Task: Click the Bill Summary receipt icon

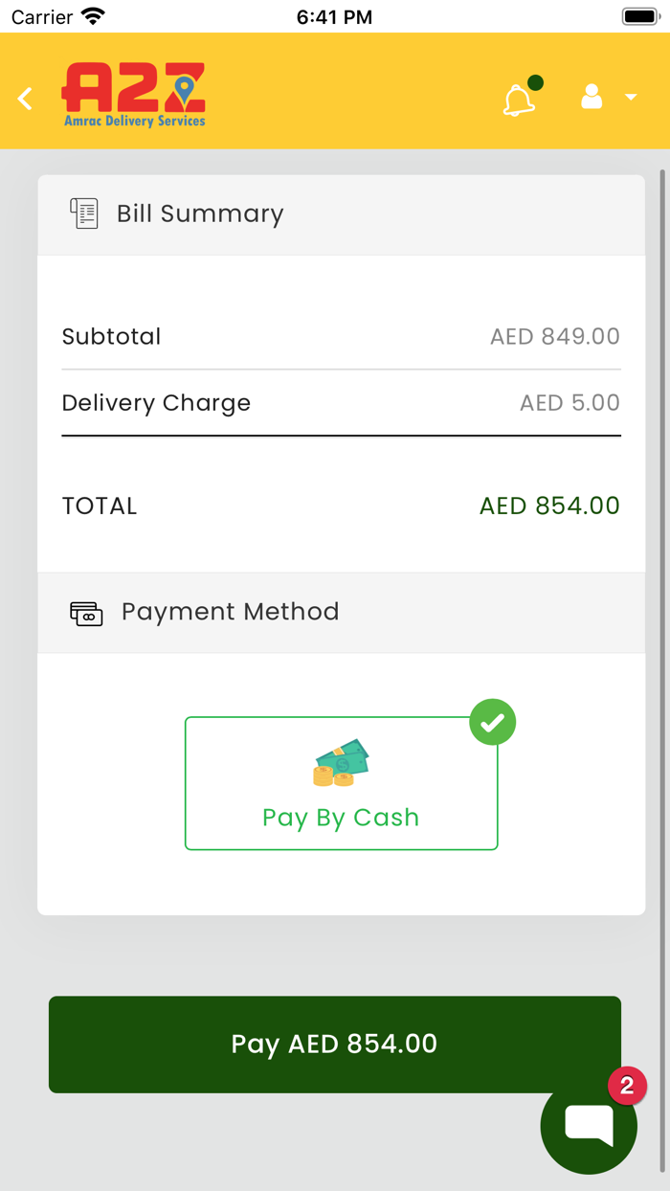Action: [x=84, y=213]
